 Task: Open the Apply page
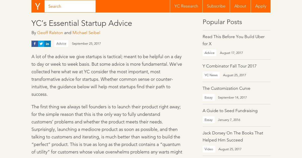click(x=261, y=6)
